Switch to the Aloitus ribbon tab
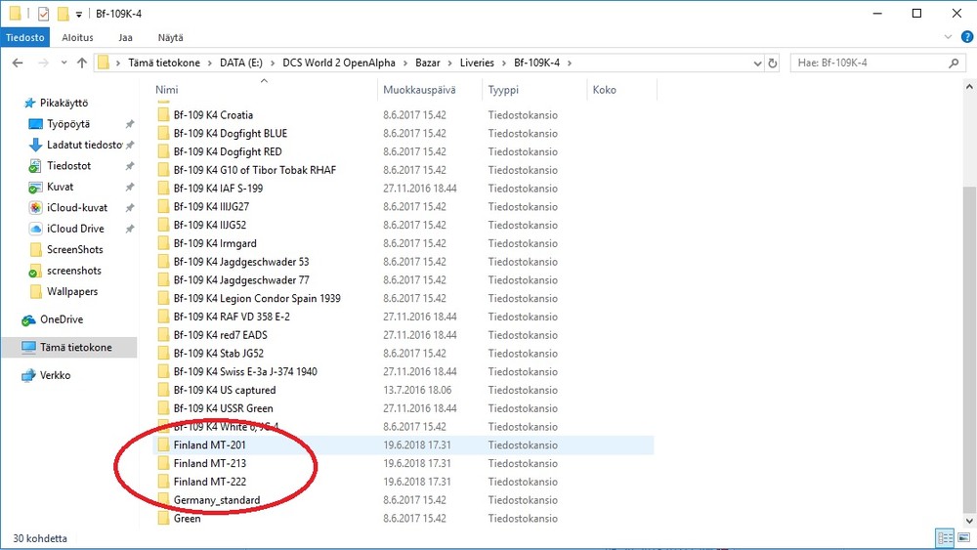This screenshot has height=550, width=977. click(77, 37)
